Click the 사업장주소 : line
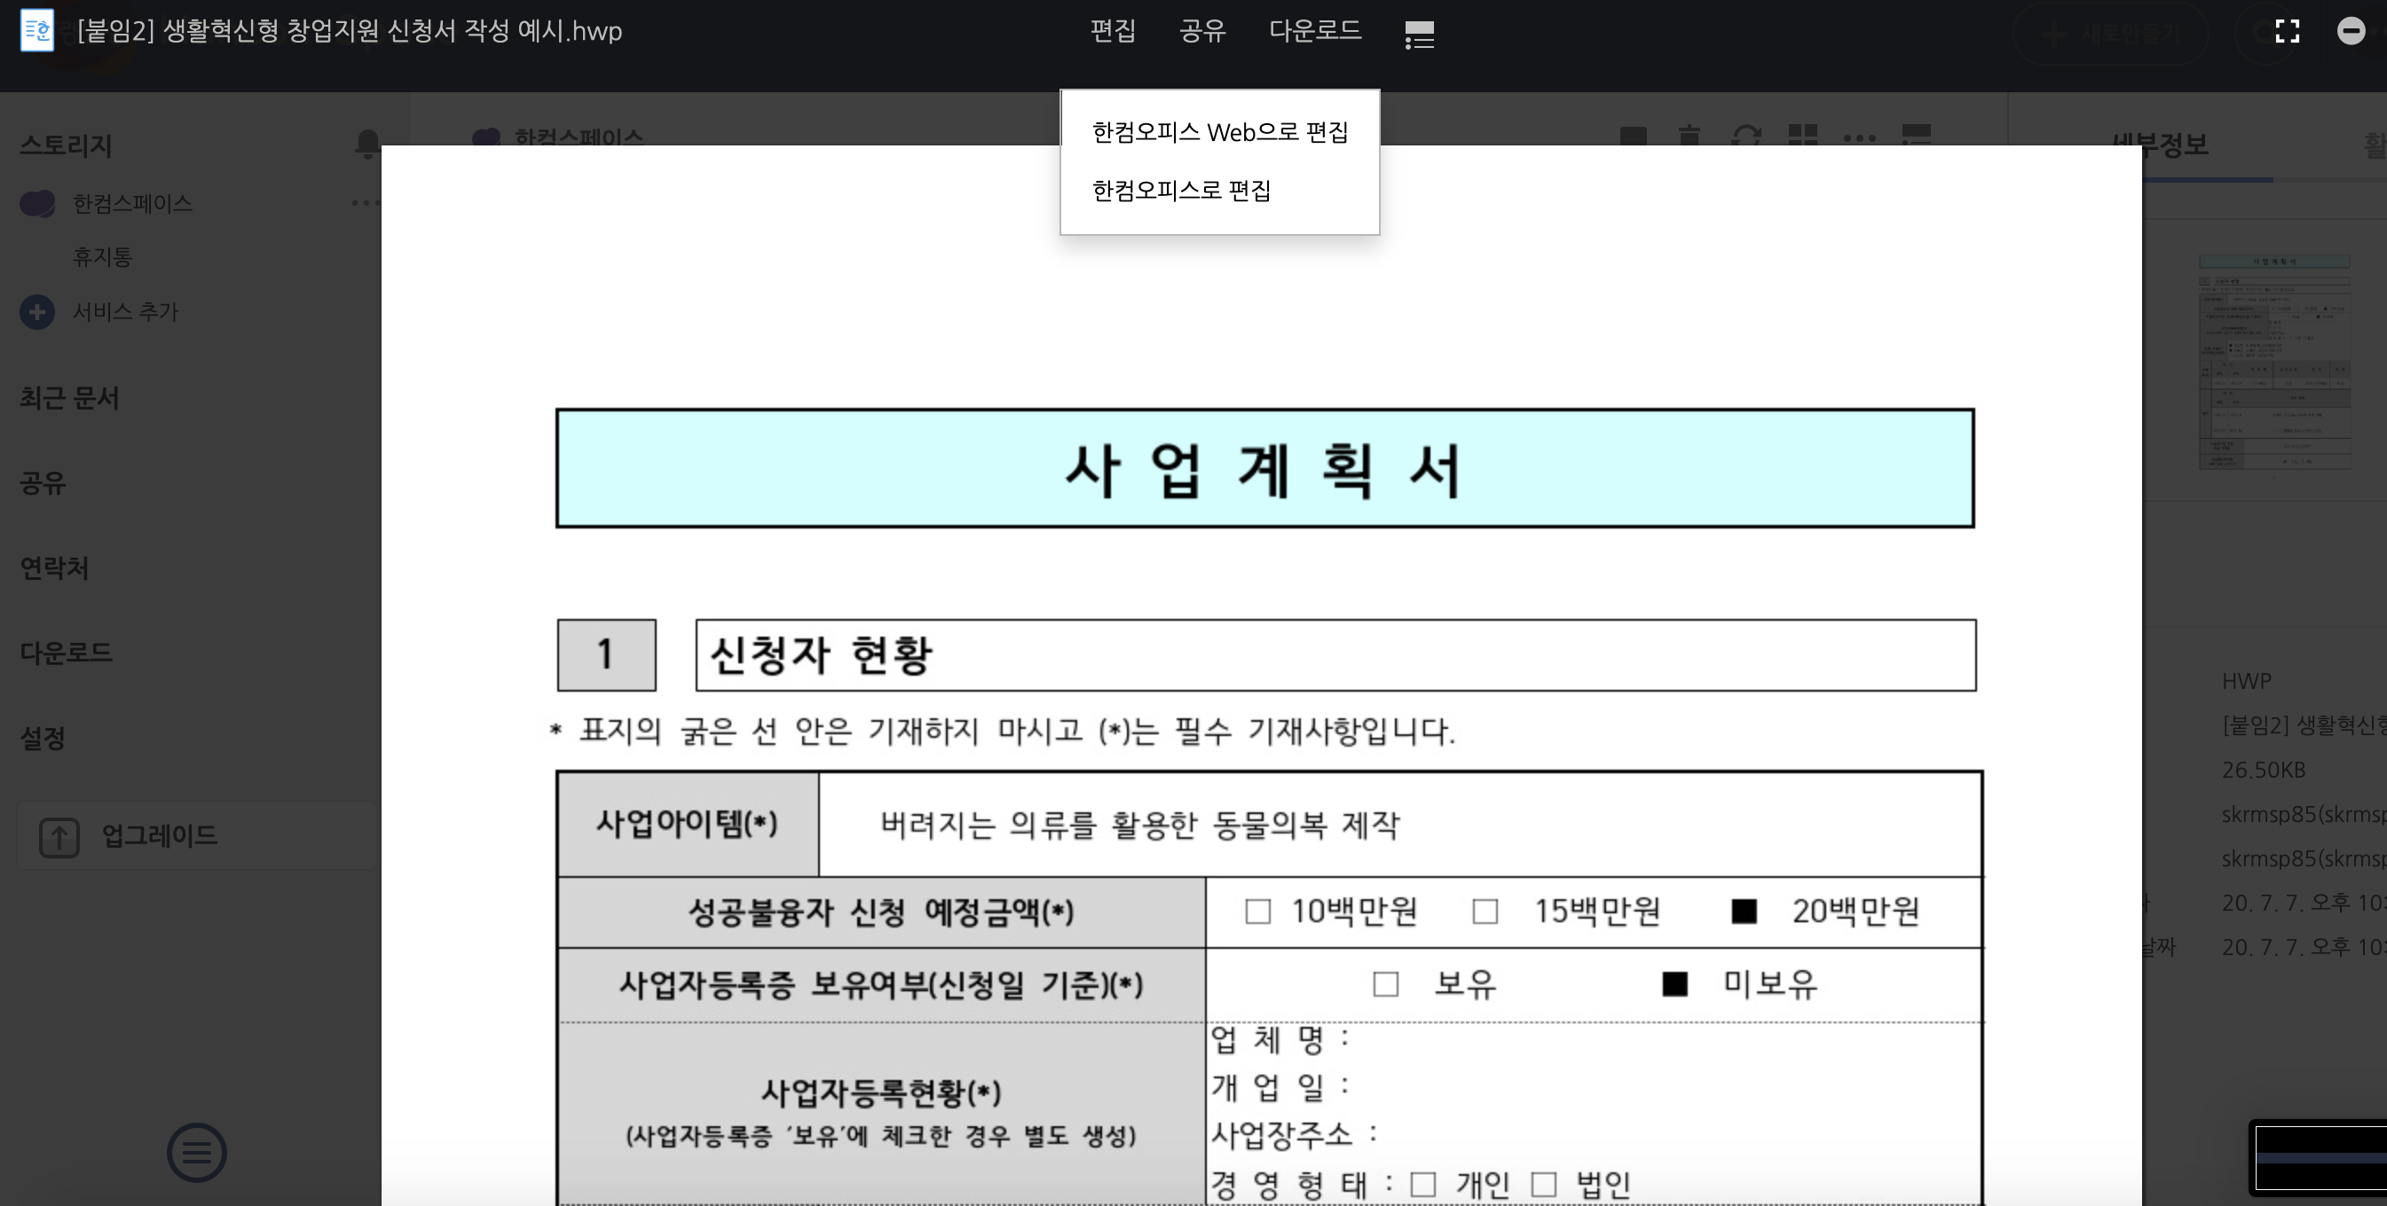2387x1206 pixels. click(x=1294, y=1135)
